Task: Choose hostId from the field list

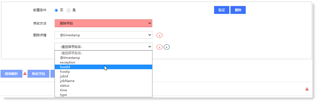Action: pos(103,67)
